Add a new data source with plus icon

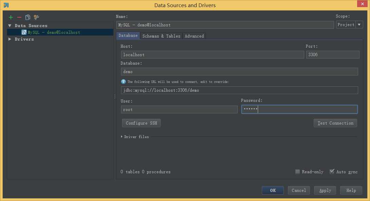tap(11, 17)
